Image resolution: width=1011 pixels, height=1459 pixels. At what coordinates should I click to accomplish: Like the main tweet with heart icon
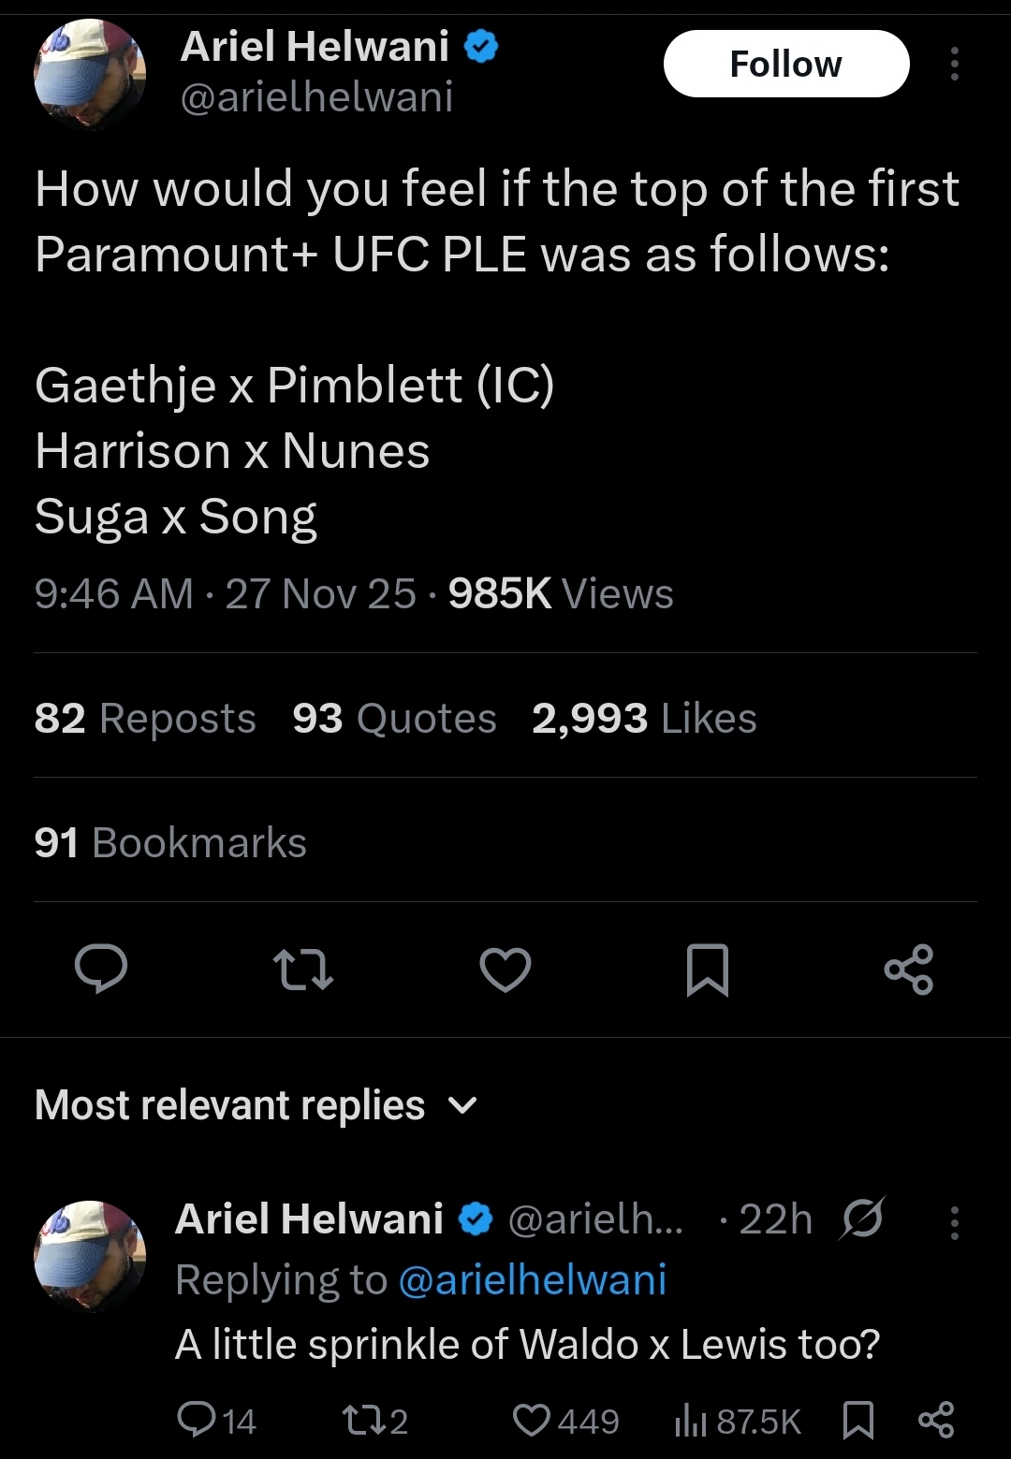coord(505,969)
